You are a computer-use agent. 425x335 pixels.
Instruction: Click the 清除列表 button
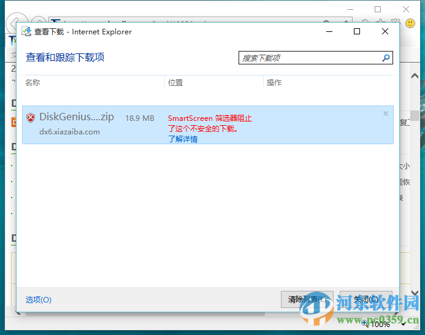[x=307, y=299]
